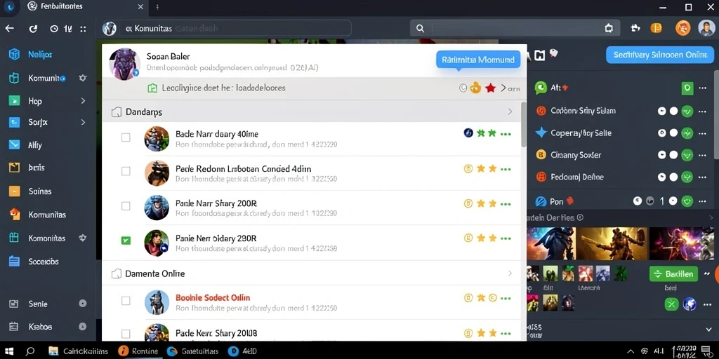Open Windows Start menu

pyautogui.click(x=9, y=351)
